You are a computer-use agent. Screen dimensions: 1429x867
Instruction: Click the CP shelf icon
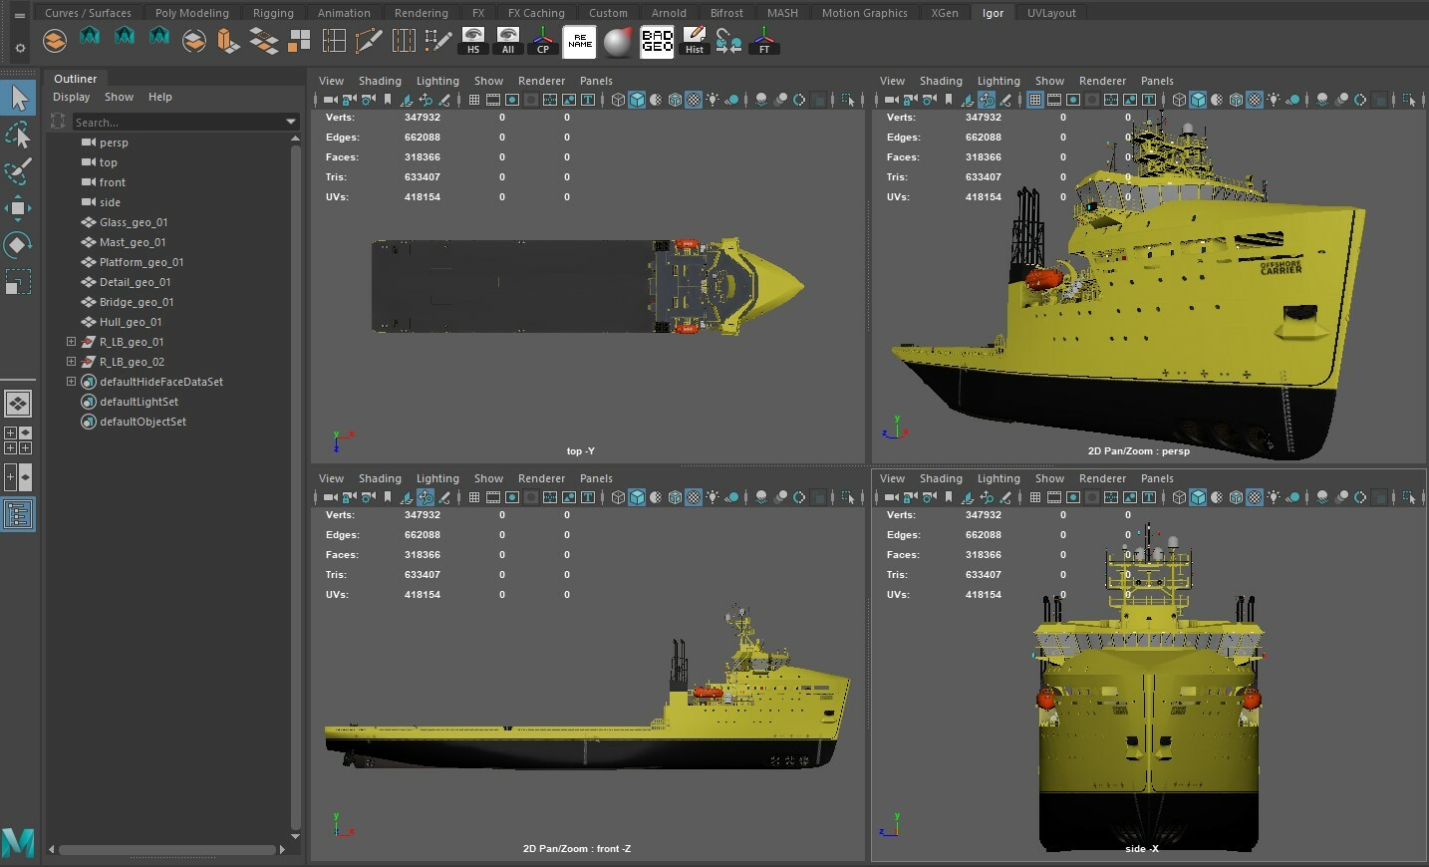coord(543,42)
